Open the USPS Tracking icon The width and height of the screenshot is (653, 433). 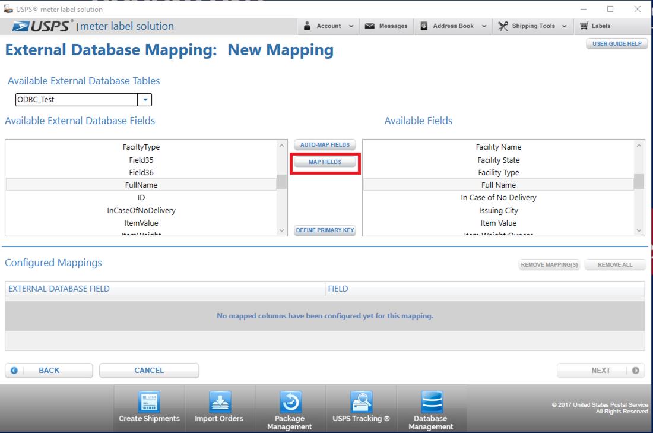(361, 402)
